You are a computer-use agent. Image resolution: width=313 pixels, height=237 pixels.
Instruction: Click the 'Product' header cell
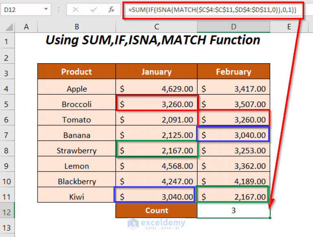77,71
